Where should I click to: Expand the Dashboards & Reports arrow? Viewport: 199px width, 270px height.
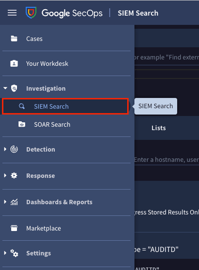(5, 202)
